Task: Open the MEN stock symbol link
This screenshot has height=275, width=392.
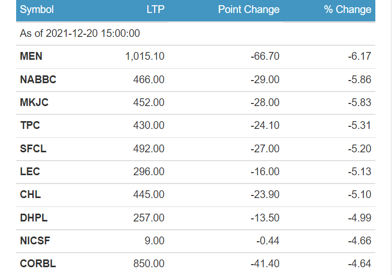Action: pyautogui.click(x=31, y=56)
